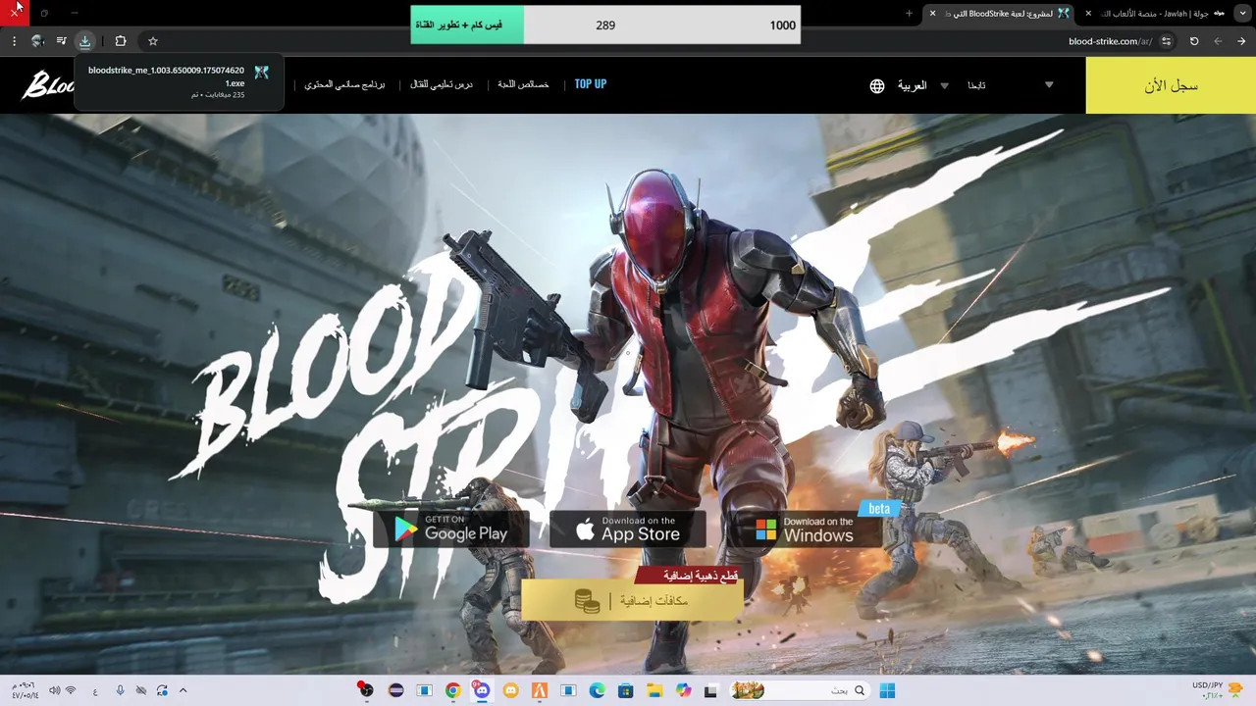Open the yellow Discord-style taskbar icon

[510, 690]
